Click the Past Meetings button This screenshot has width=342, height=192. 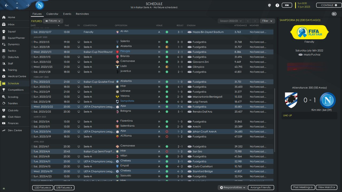point(303,187)
